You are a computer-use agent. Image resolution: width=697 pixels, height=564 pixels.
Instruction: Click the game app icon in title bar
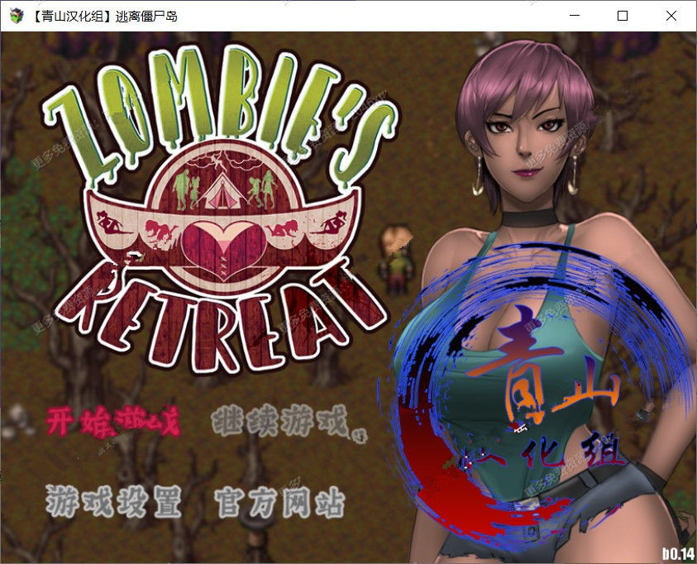[x=17, y=16]
